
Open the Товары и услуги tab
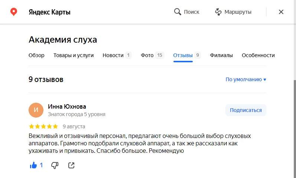74,55
